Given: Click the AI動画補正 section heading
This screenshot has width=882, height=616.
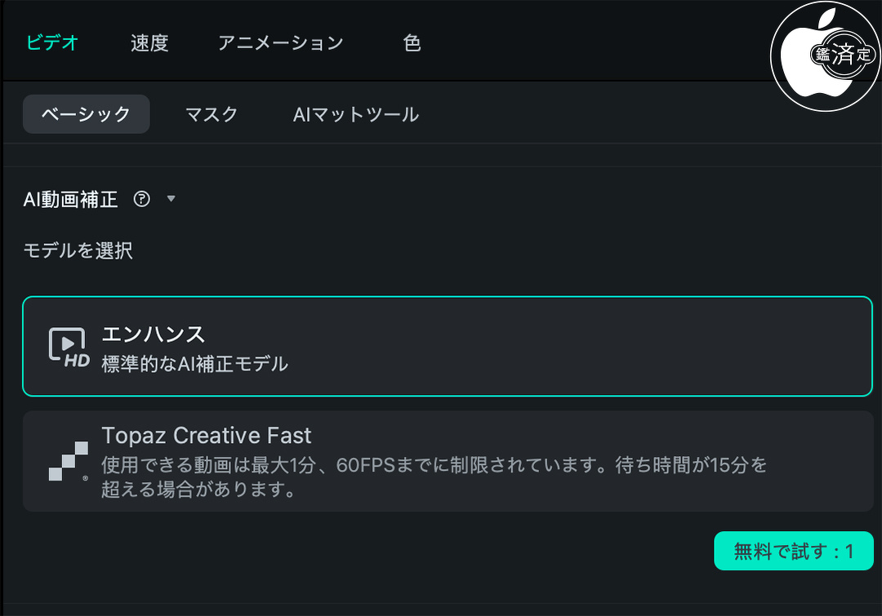Looking at the screenshot, I should 70,199.
